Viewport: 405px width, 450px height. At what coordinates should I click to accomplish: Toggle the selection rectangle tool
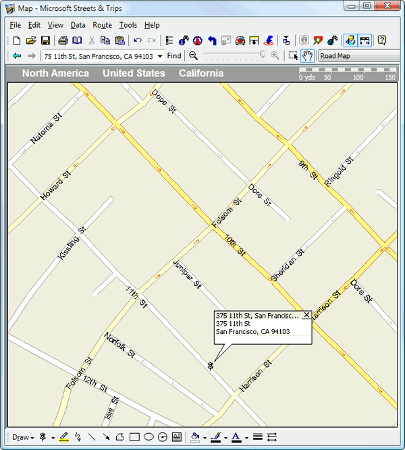293,56
